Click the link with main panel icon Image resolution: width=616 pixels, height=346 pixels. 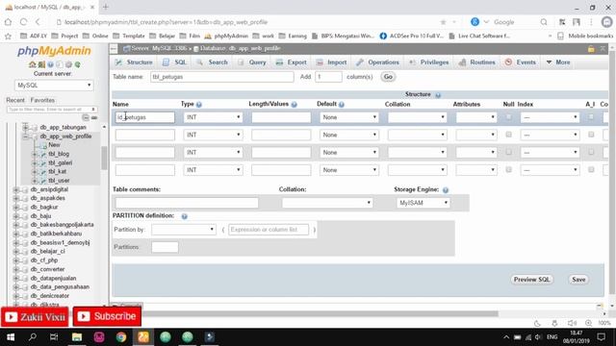coord(94,117)
